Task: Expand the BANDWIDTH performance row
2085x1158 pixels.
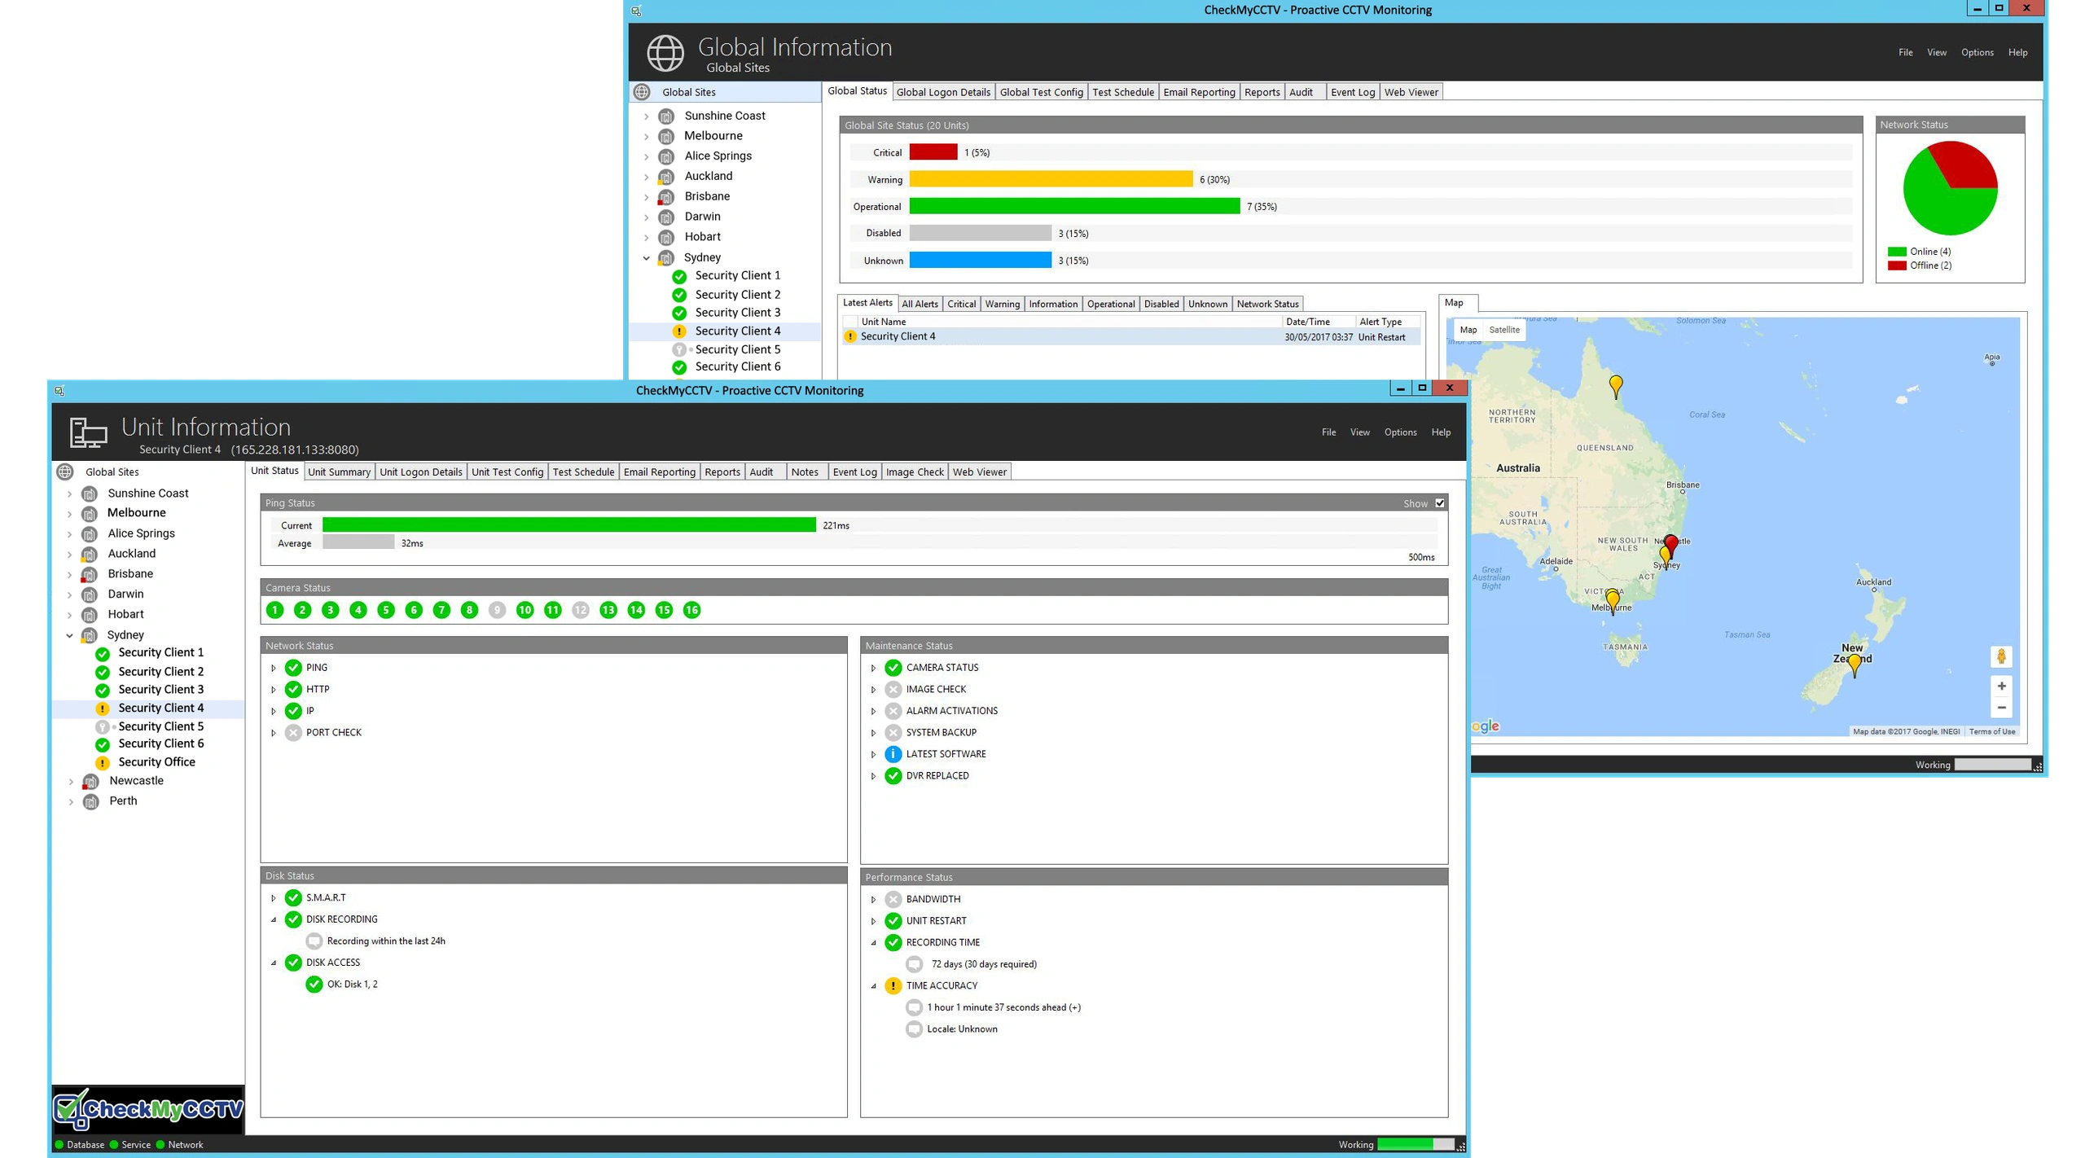Action: (x=873, y=900)
